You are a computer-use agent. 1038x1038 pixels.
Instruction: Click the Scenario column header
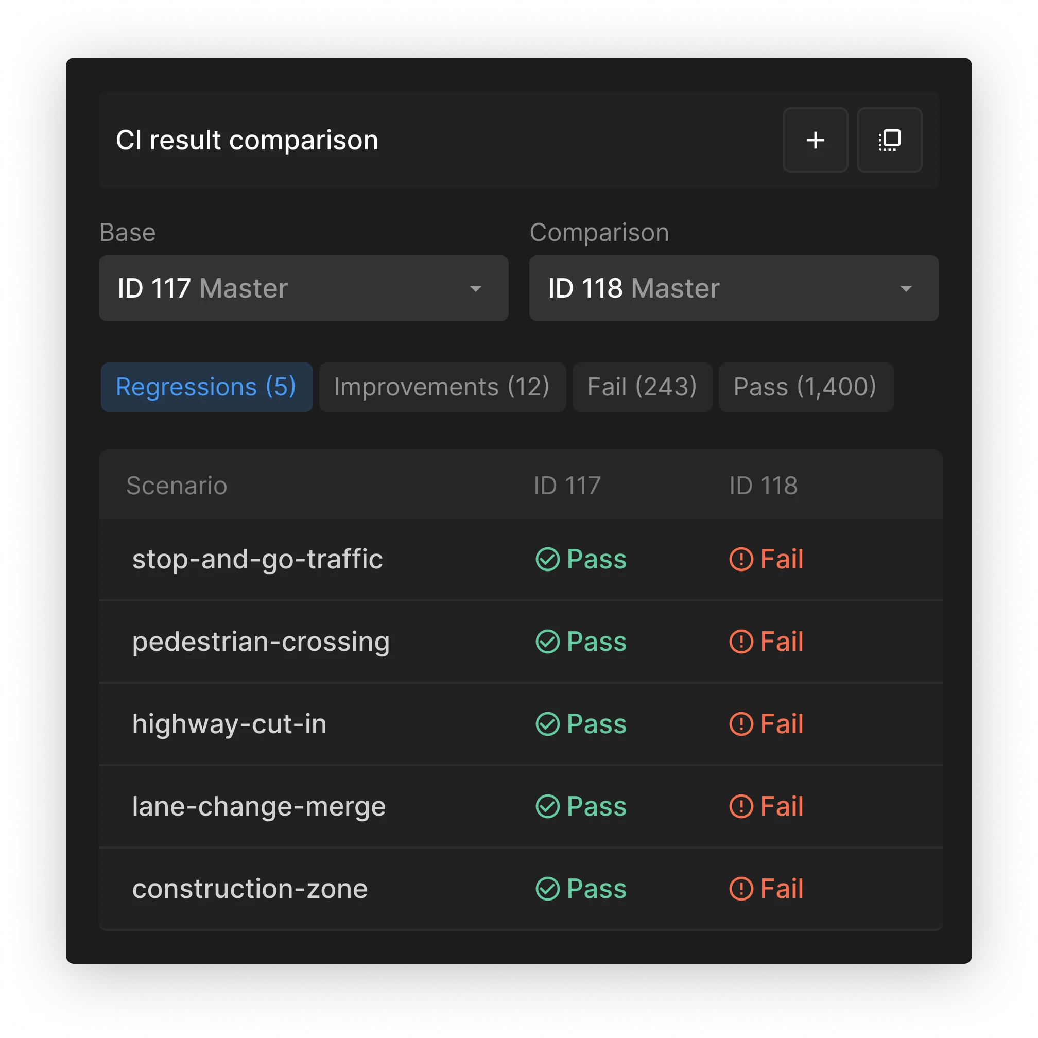177,486
